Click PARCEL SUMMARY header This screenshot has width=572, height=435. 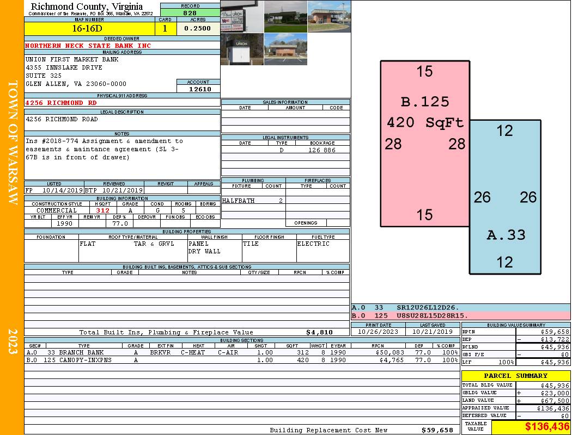click(515, 376)
